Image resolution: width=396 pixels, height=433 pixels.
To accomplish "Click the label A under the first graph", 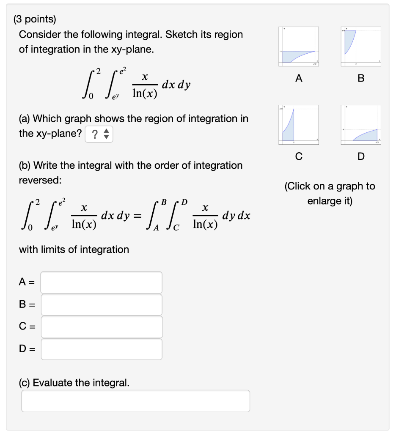I will [x=298, y=78].
